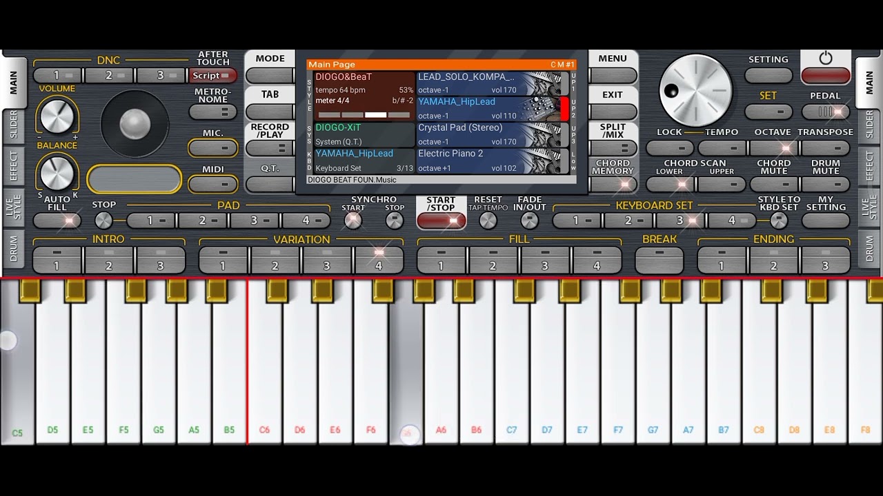The height and width of the screenshot is (496, 883).
Task: Click the Exit button
Action: click(613, 112)
